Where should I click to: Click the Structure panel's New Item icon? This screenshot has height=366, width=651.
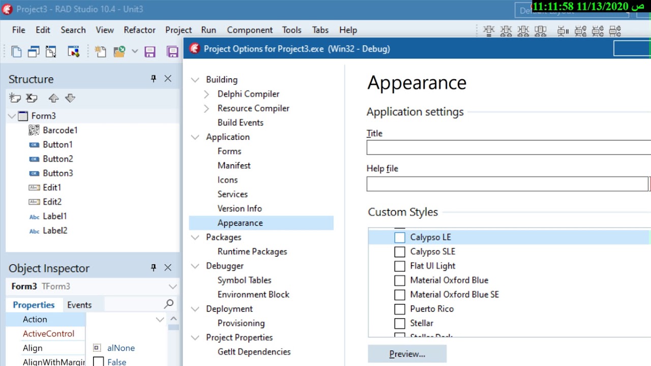coord(15,98)
